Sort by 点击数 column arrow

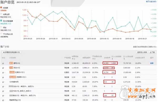point(110,58)
